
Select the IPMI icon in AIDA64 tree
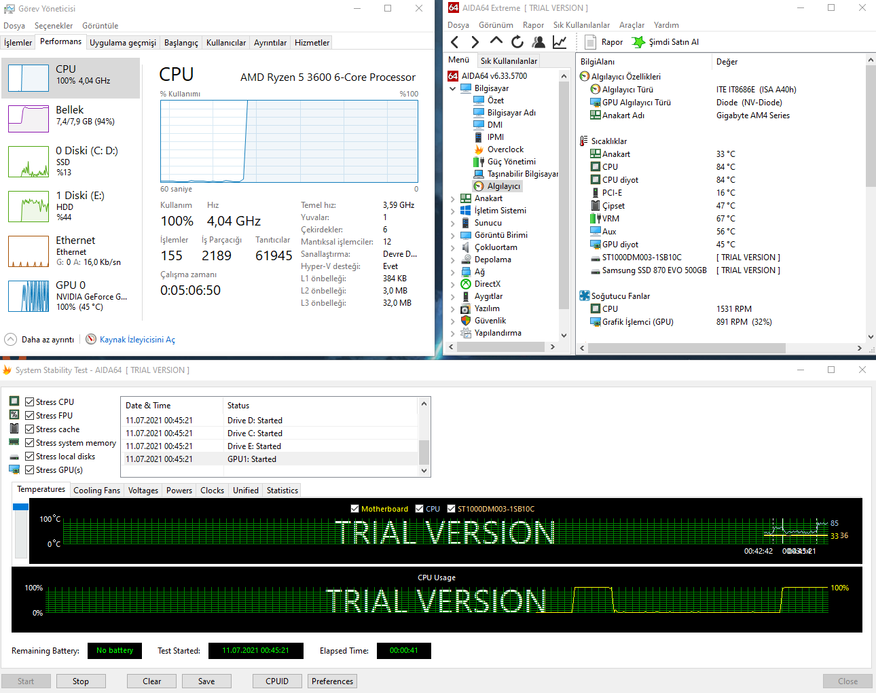pyautogui.click(x=479, y=137)
